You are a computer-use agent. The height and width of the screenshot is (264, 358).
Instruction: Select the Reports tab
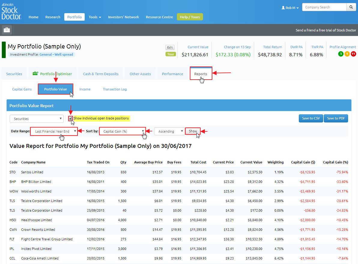[201, 74]
